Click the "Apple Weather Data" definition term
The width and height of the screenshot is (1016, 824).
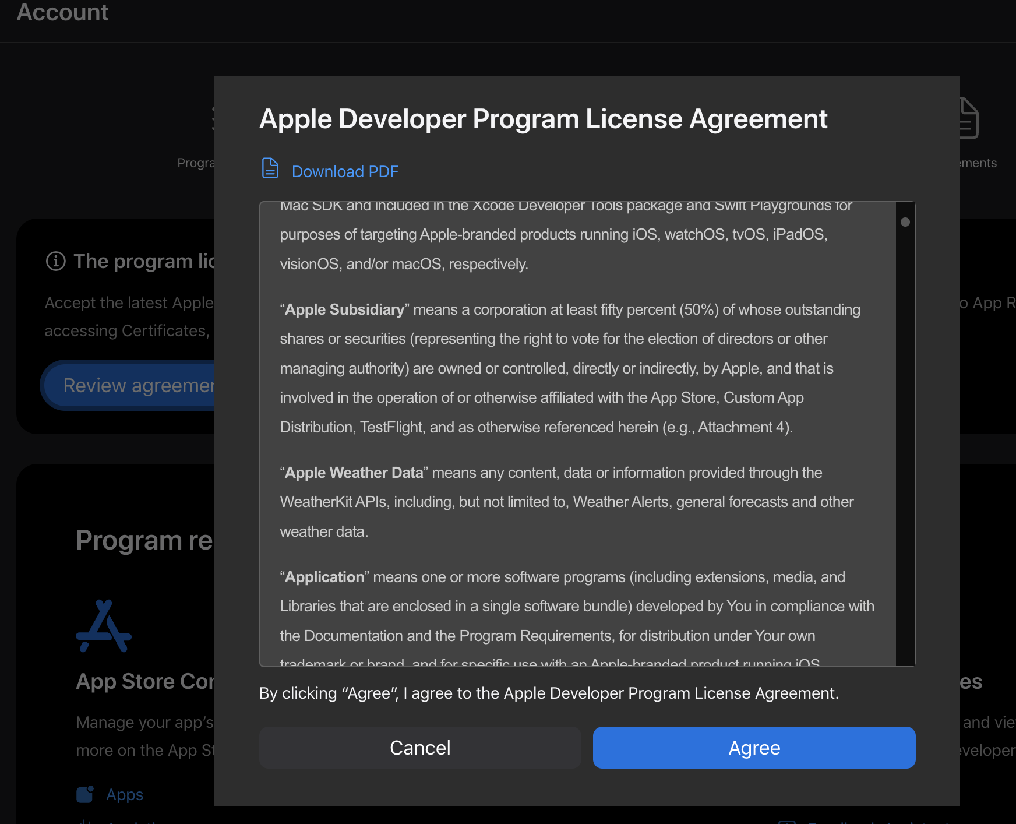(x=354, y=473)
